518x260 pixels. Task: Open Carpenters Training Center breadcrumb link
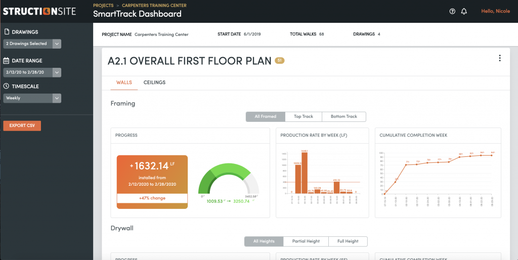pyautogui.click(x=154, y=6)
